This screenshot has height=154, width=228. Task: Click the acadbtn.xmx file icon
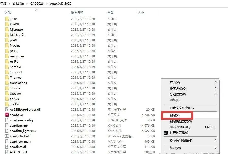tap(7, 126)
